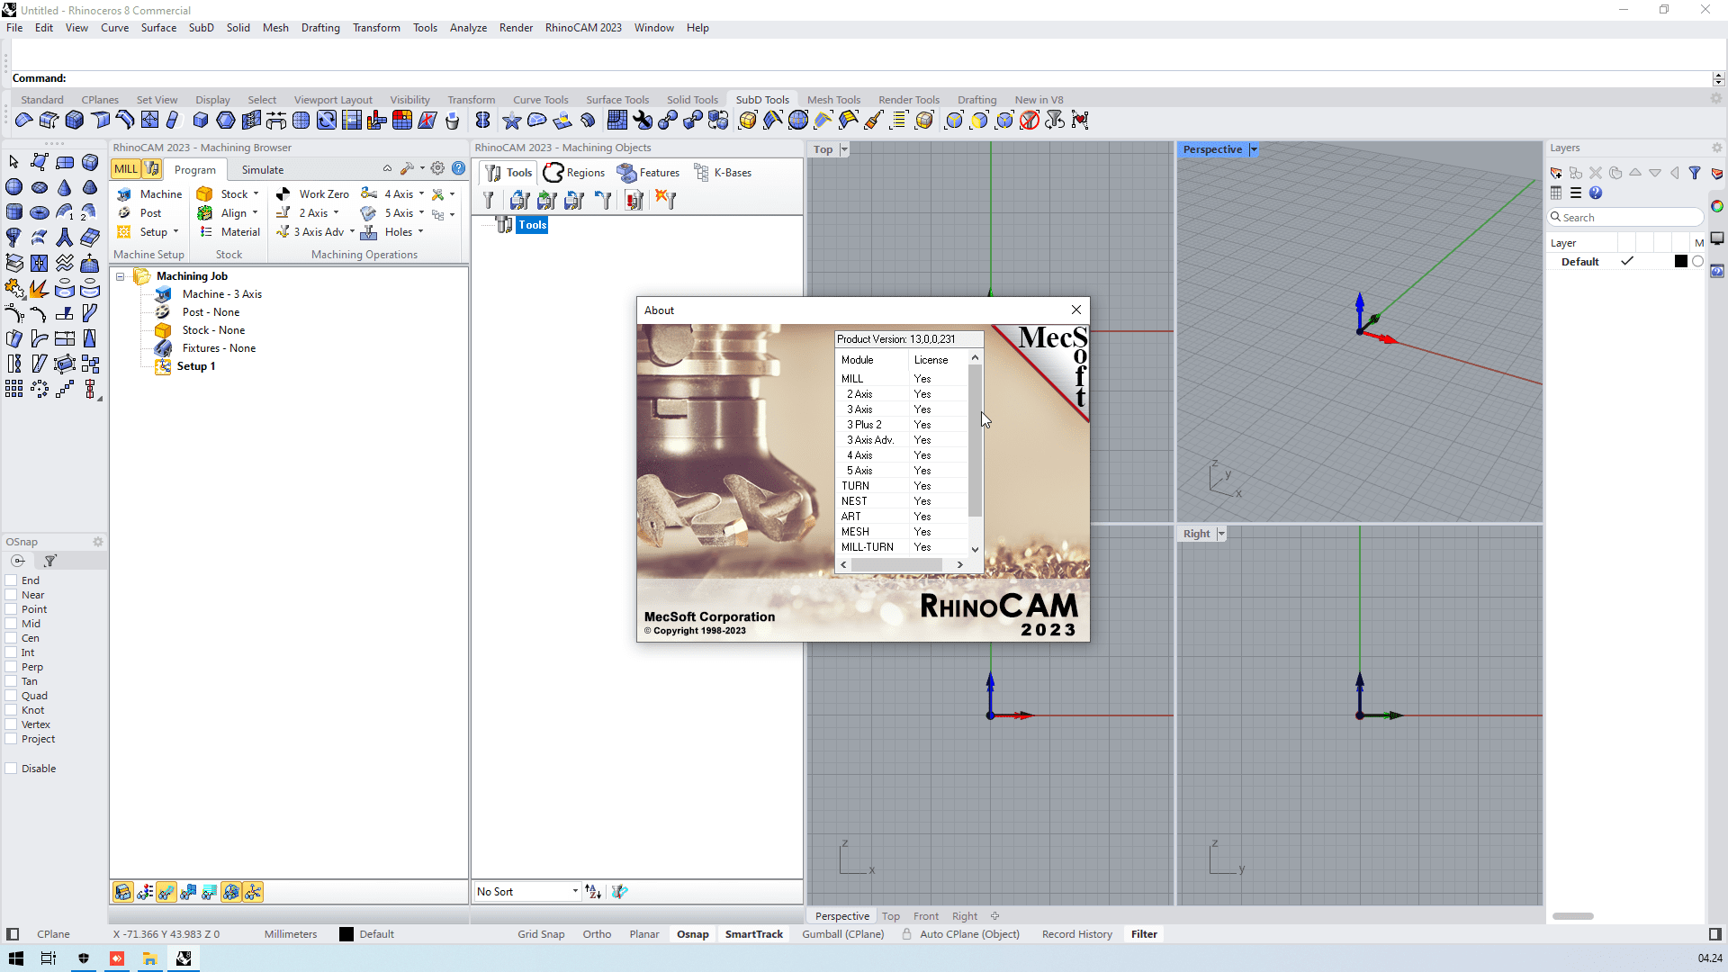The width and height of the screenshot is (1728, 972).
Task: Toggle Ortho mode in status bar
Action: pos(597,934)
